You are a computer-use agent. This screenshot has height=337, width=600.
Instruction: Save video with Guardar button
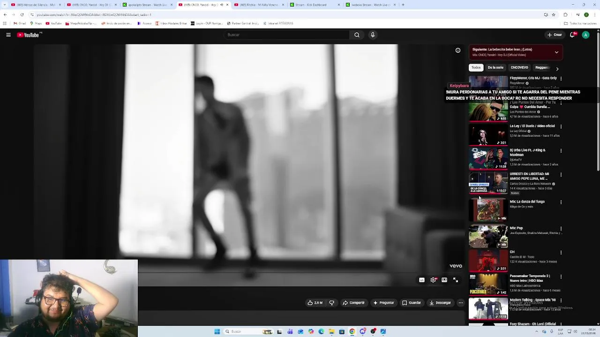click(412, 303)
